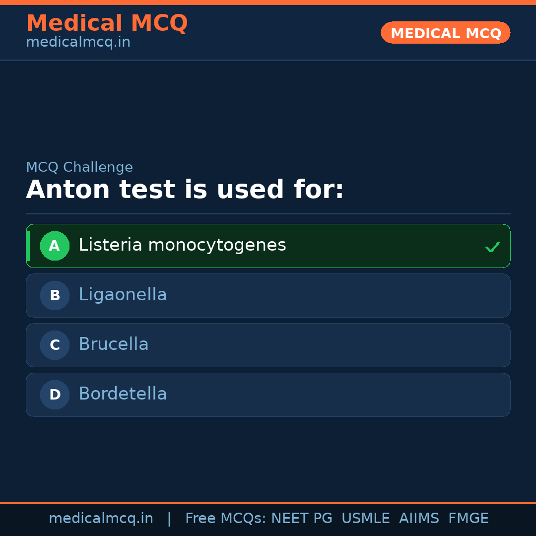This screenshot has width=536, height=536.
Task: Choose the Brucella answer
Action: tap(114, 344)
